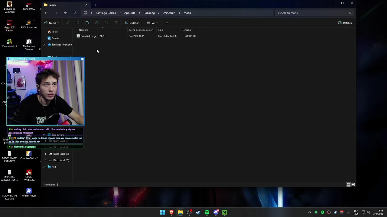The image size is (387, 217).
Task: Open RVGL Launcher desktop shortcut
Action: [x=29, y=24]
